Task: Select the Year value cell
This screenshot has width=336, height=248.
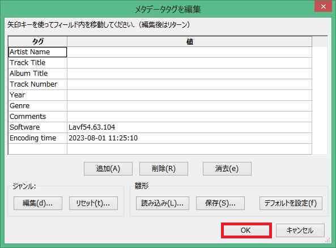Action: tap(189, 95)
